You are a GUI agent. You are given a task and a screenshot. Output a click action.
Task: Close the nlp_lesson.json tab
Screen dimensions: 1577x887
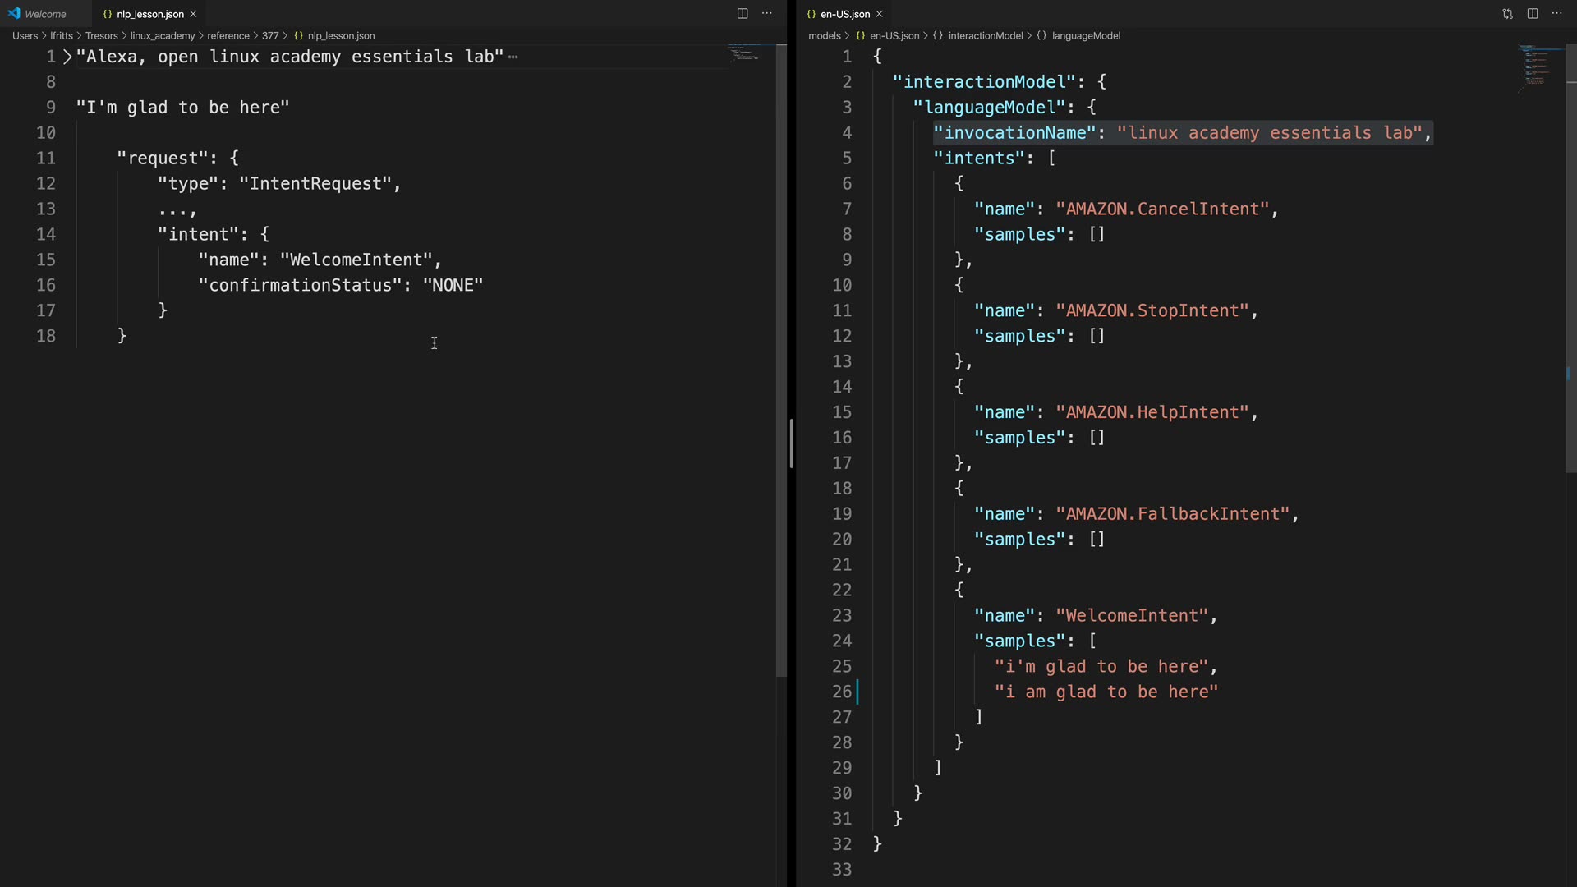click(x=194, y=14)
